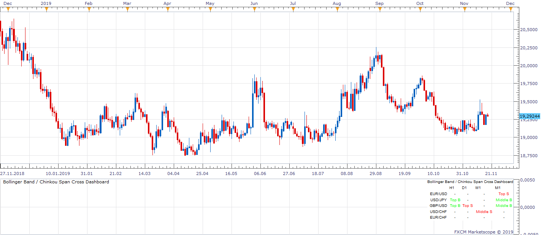Click the indicator title at the panel's left
Screen dimensions: 541x235
coord(56,182)
